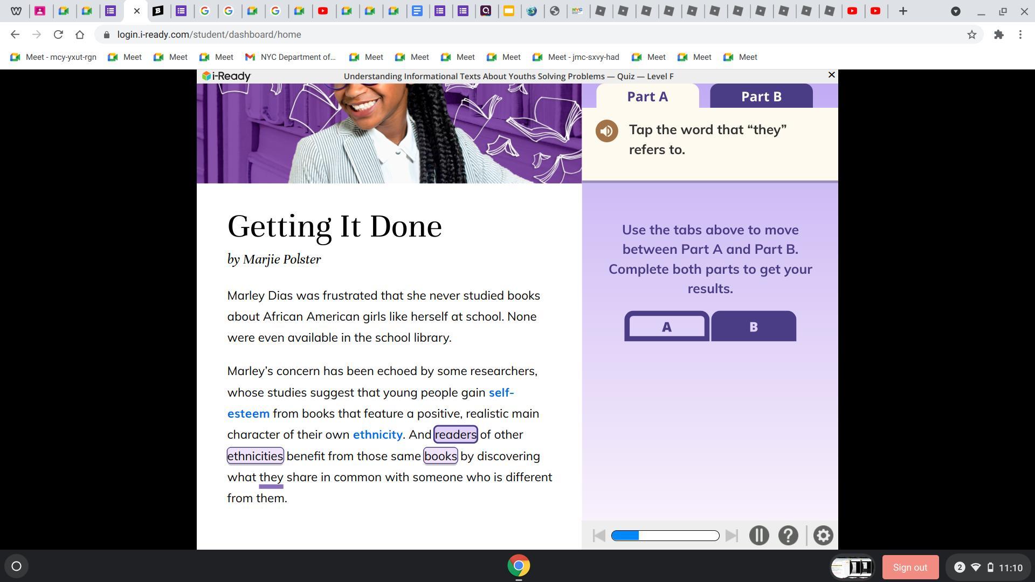The image size is (1035, 582).
Task: Skip to the next screen arrow
Action: pyautogui.click(x=732, y=536)
